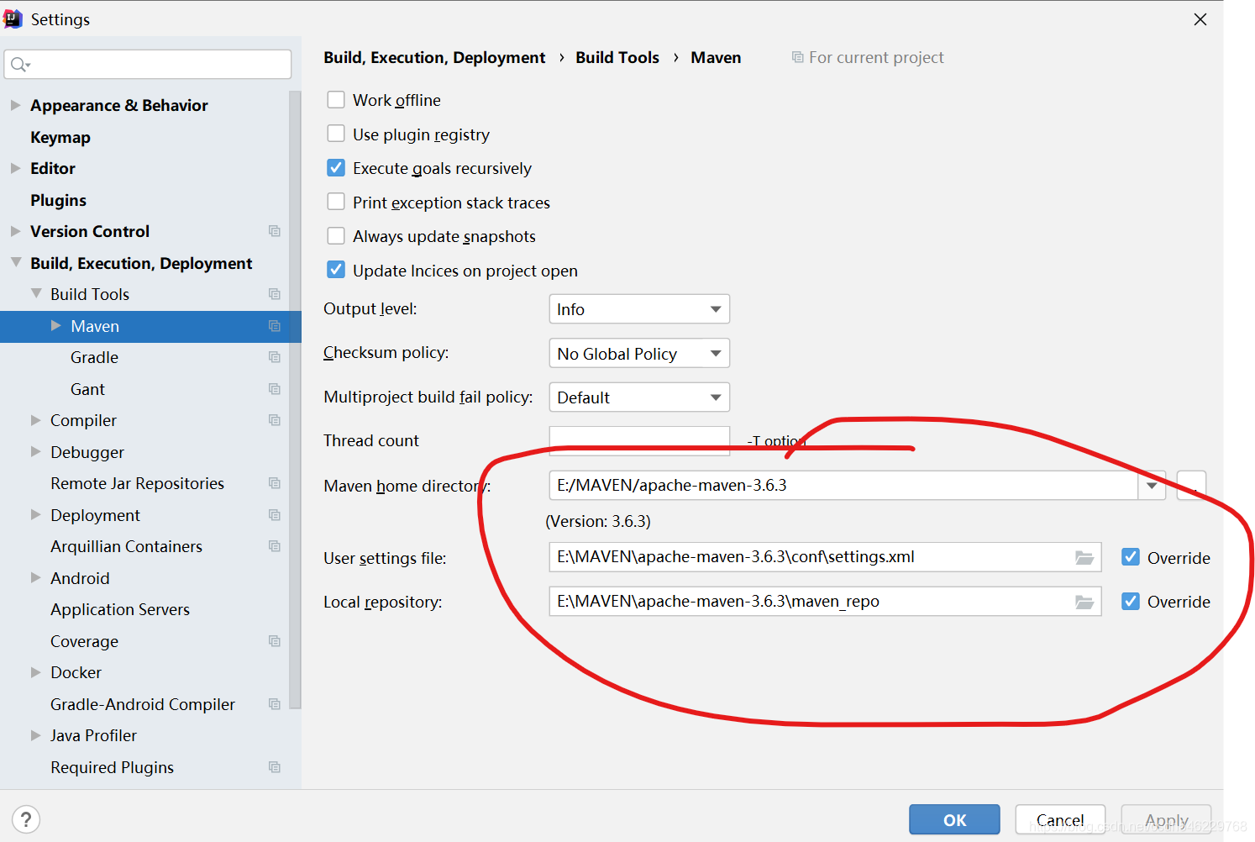This screenshot has width=1255, height=842.
Task: Click the For current project icon in header
Action: (797, 57)
